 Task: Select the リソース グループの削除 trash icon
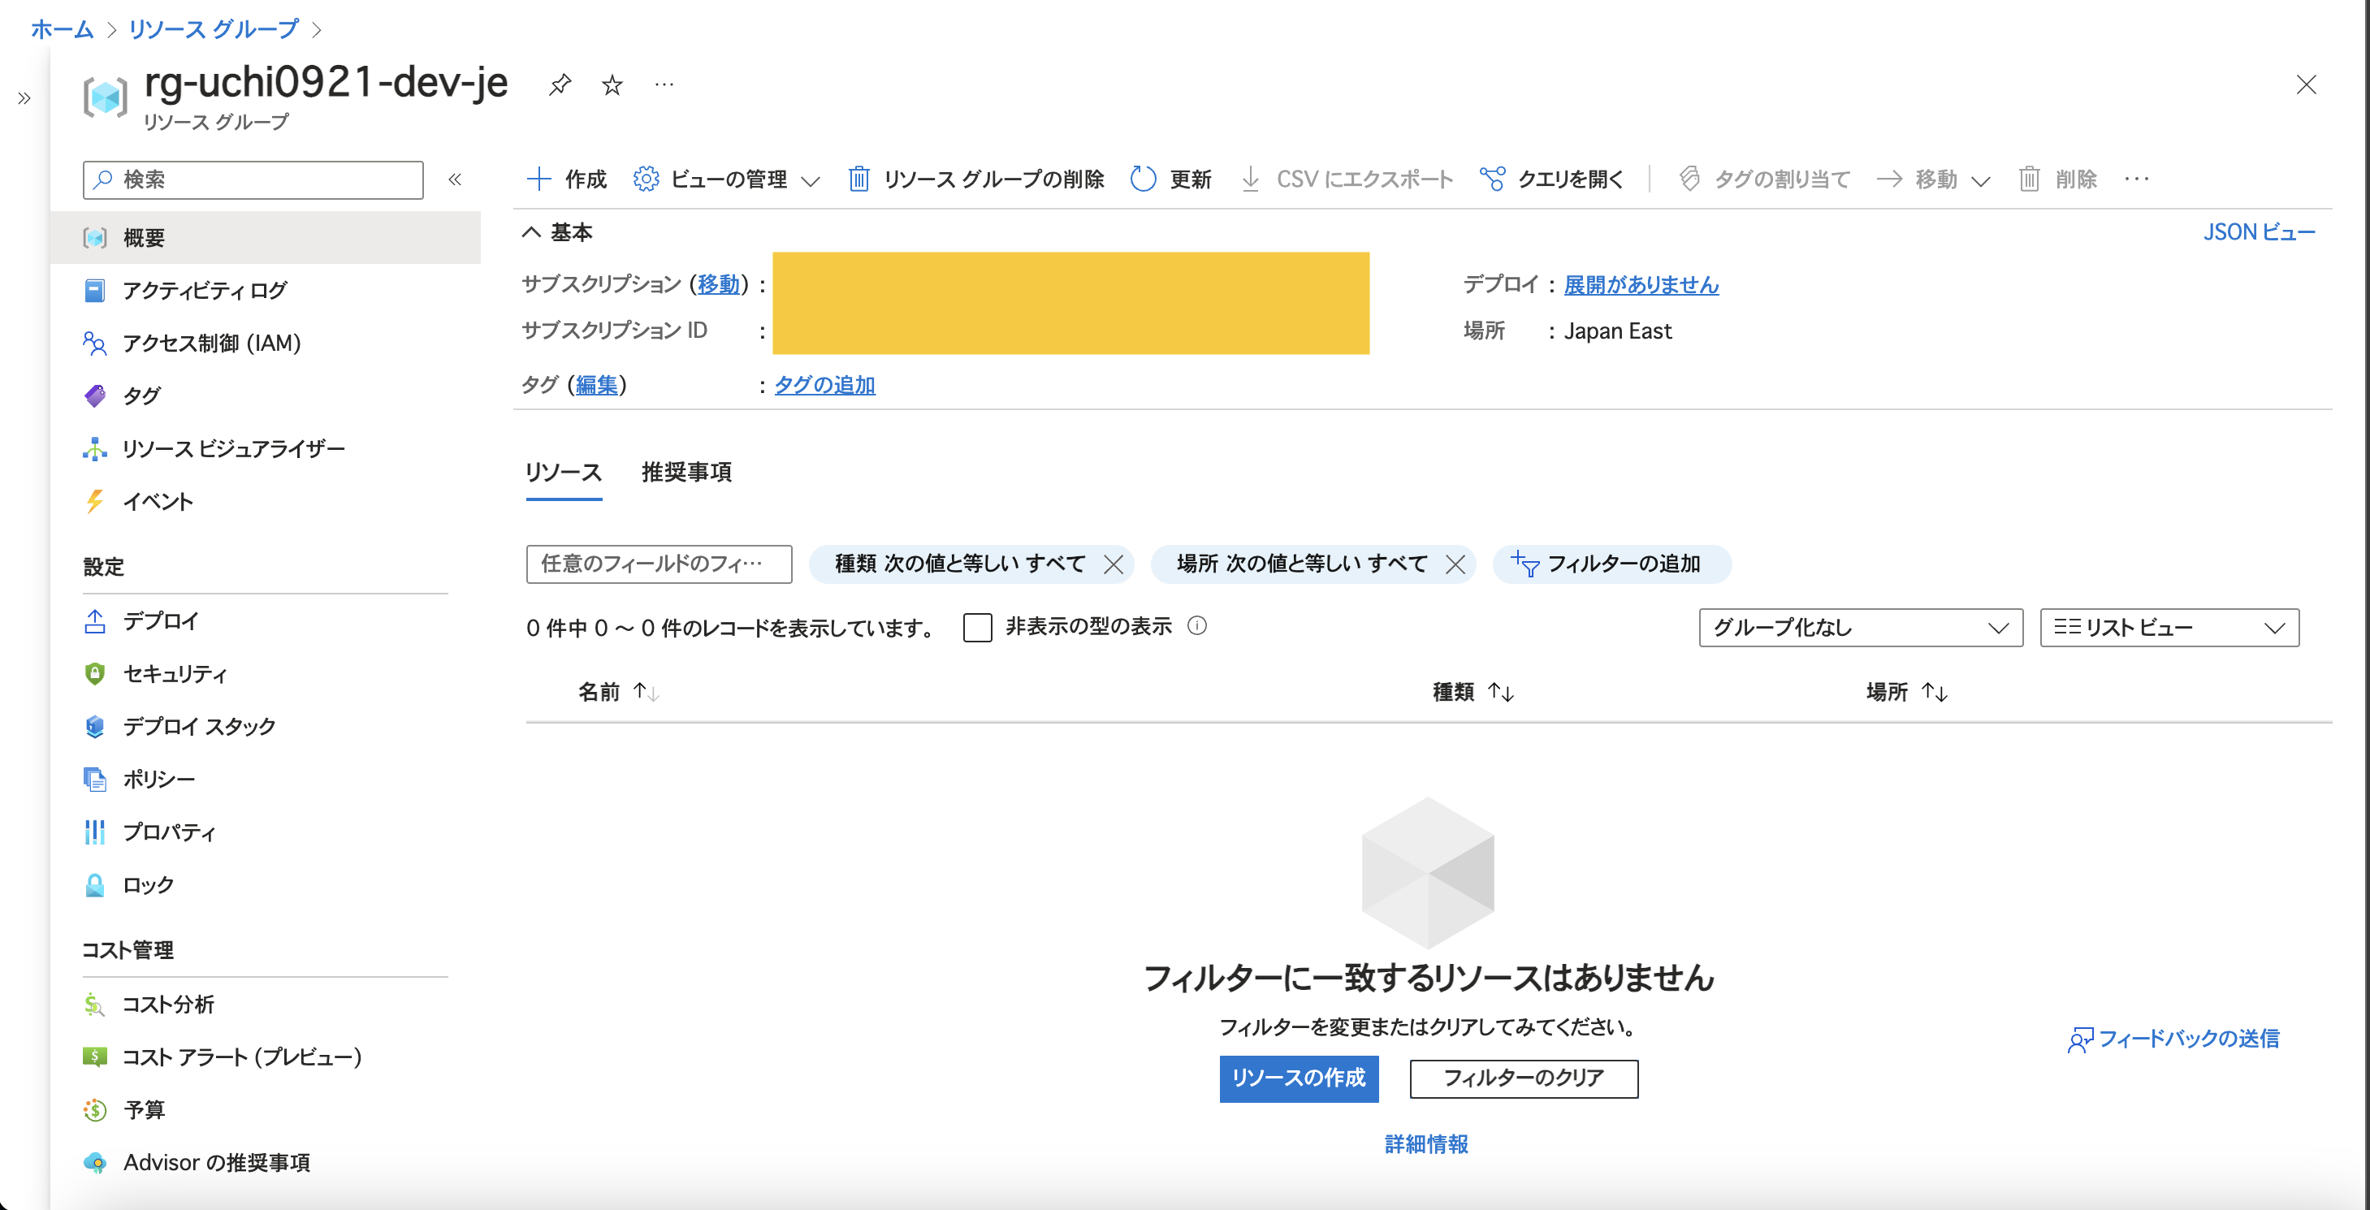tap(859, 179)
